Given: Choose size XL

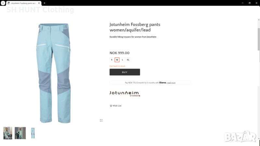Looking at the screenshot, I should 128,60.
